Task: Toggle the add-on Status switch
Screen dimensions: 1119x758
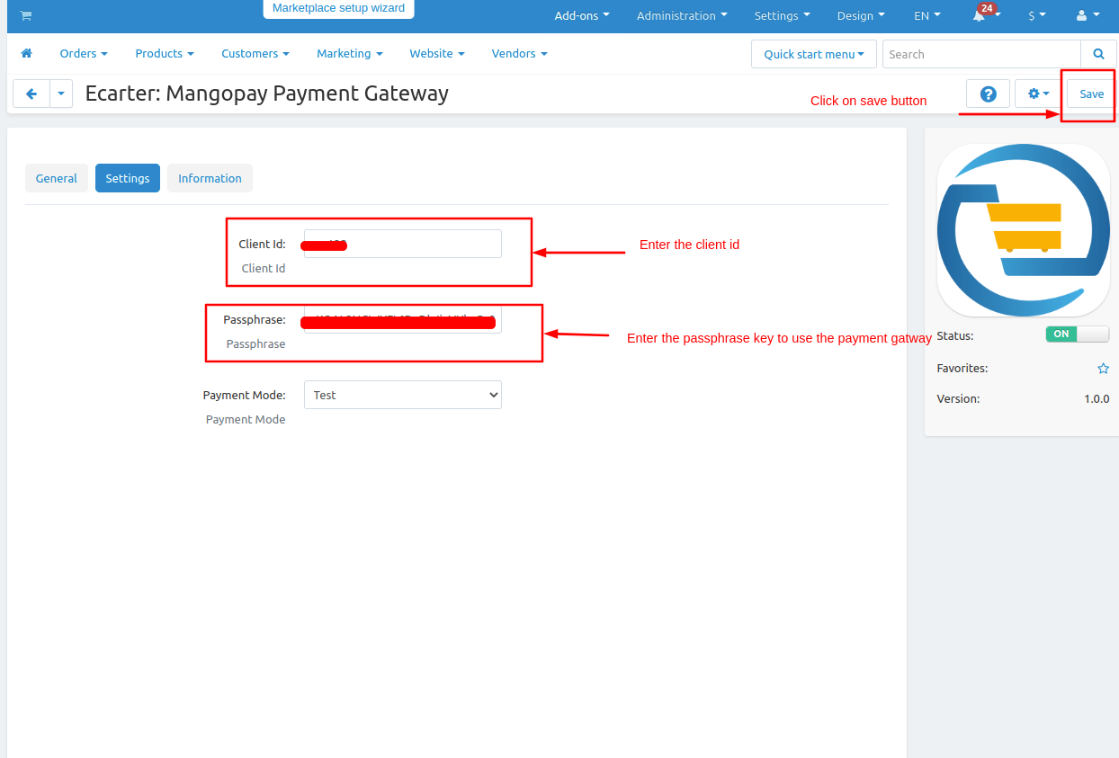Action: click(1078, 334)
